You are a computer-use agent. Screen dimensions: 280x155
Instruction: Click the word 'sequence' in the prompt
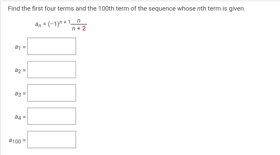(162, 9)
